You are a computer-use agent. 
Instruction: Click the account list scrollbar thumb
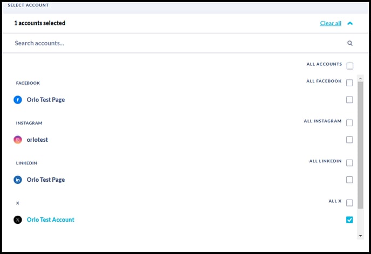tap(360, 145)
